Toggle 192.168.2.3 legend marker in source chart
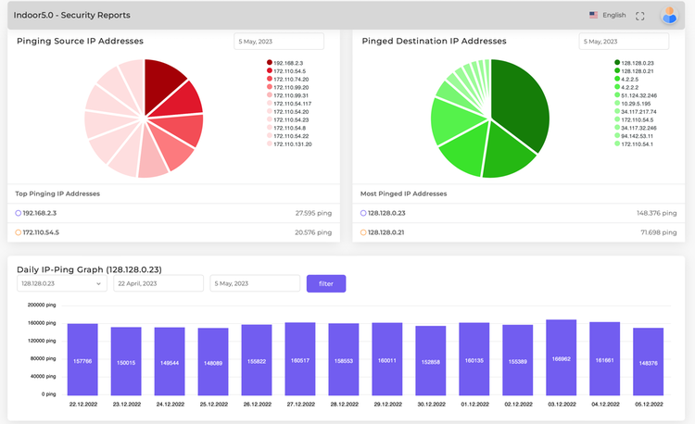The height and width of the screenshot is (424, 695). click(270, 62)
